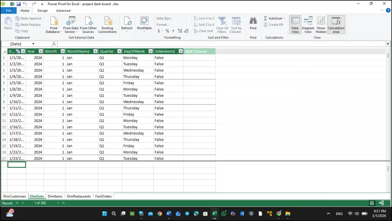The width and height of the screenshot is (392, 221).
Task: Save the workbook from quick access toolbar
Action: 18,4
